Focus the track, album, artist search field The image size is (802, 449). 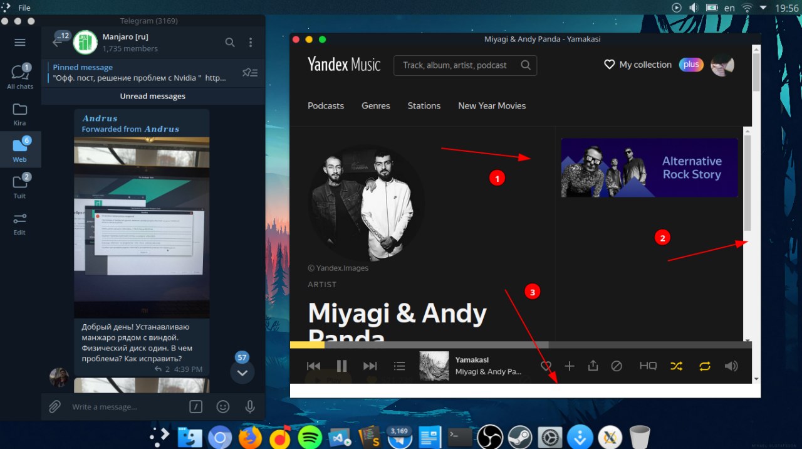pyautogui.click(x=465, y=65)
